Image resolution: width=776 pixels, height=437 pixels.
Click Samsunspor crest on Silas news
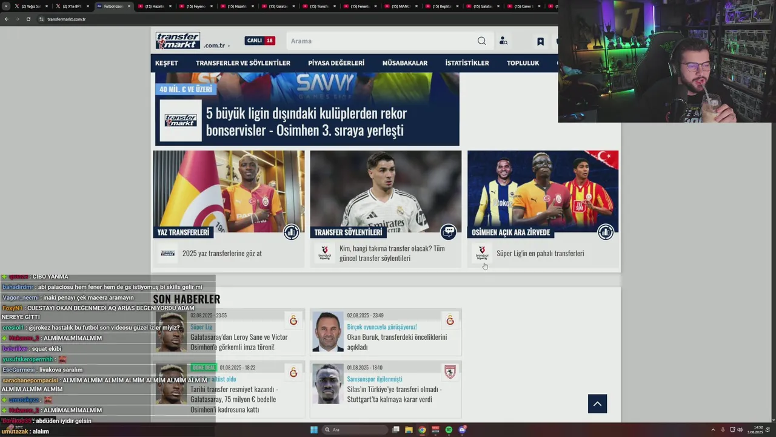coord(450,372)
